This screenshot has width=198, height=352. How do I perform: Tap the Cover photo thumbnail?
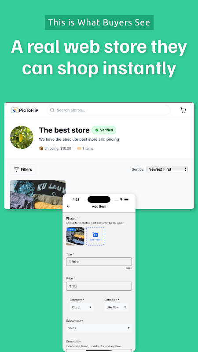tap(75, 236)
